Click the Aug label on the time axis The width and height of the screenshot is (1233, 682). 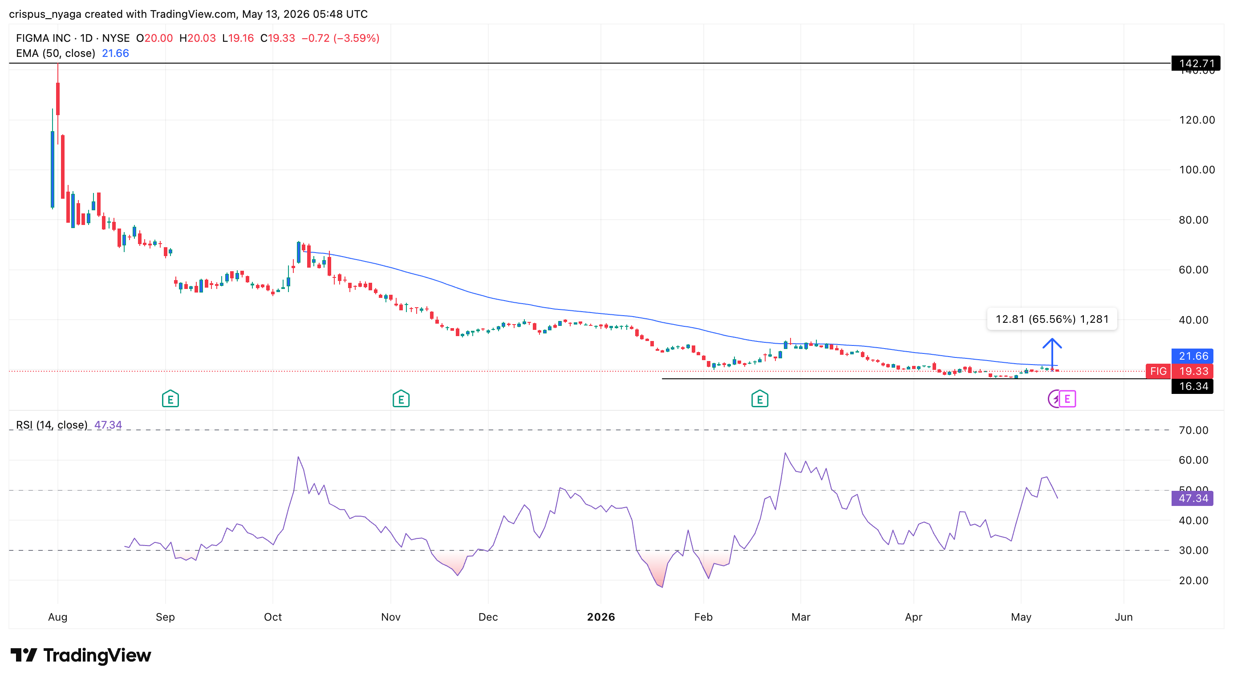coord(58,617)
